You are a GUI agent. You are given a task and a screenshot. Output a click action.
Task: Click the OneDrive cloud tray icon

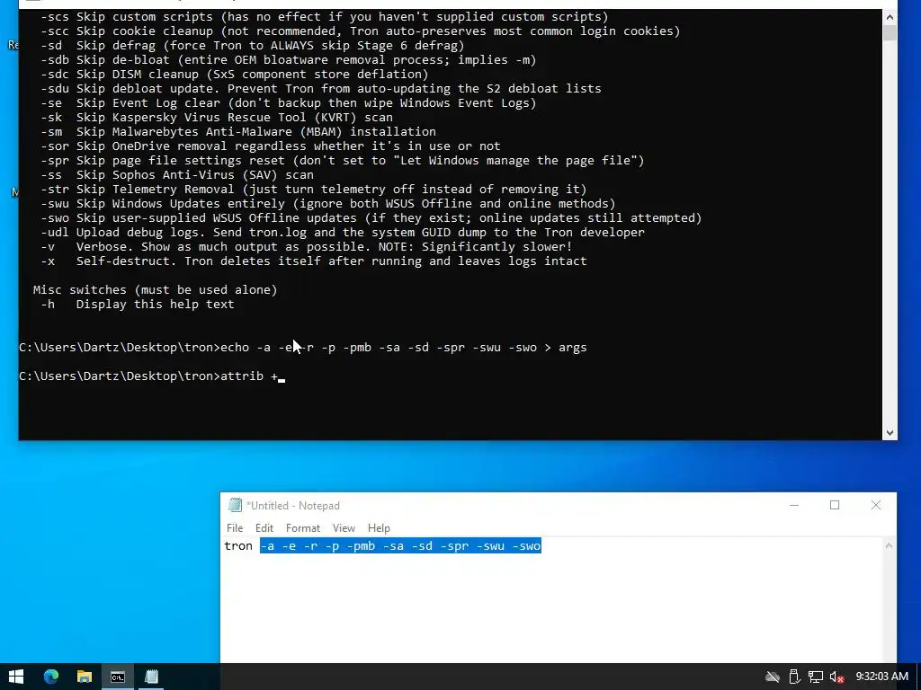(773, 677)
